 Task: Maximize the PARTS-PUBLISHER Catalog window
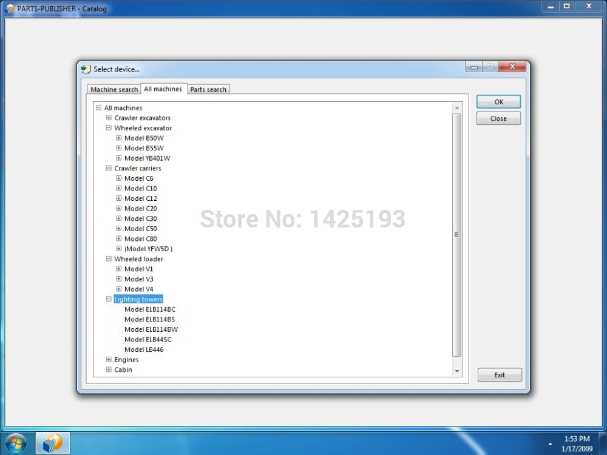(x=567, y=6)
